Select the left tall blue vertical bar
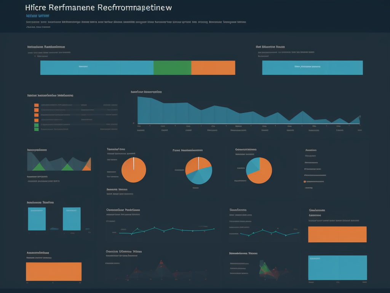 point(37,219)
